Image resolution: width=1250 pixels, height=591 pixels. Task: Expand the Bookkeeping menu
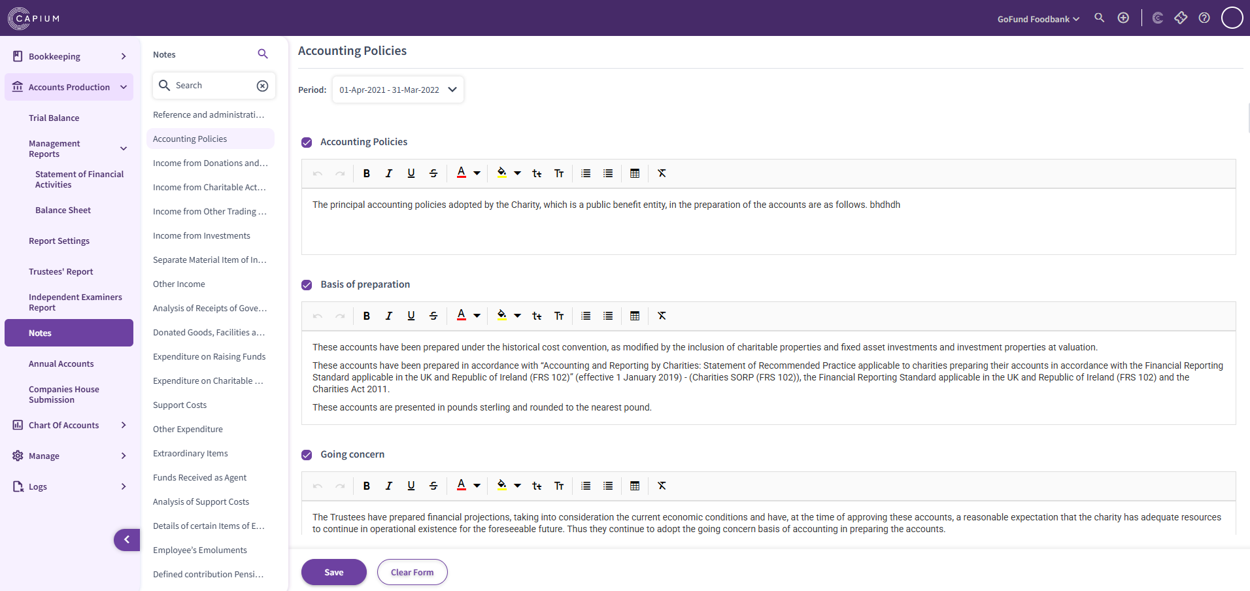click(69, 56)
